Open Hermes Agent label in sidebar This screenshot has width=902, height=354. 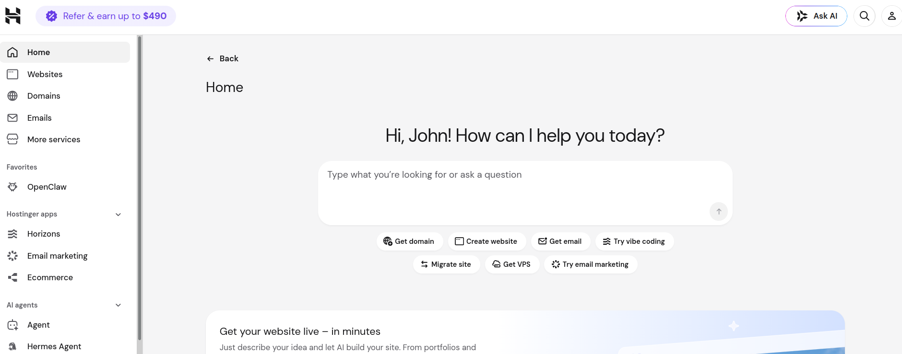point(54,346)
